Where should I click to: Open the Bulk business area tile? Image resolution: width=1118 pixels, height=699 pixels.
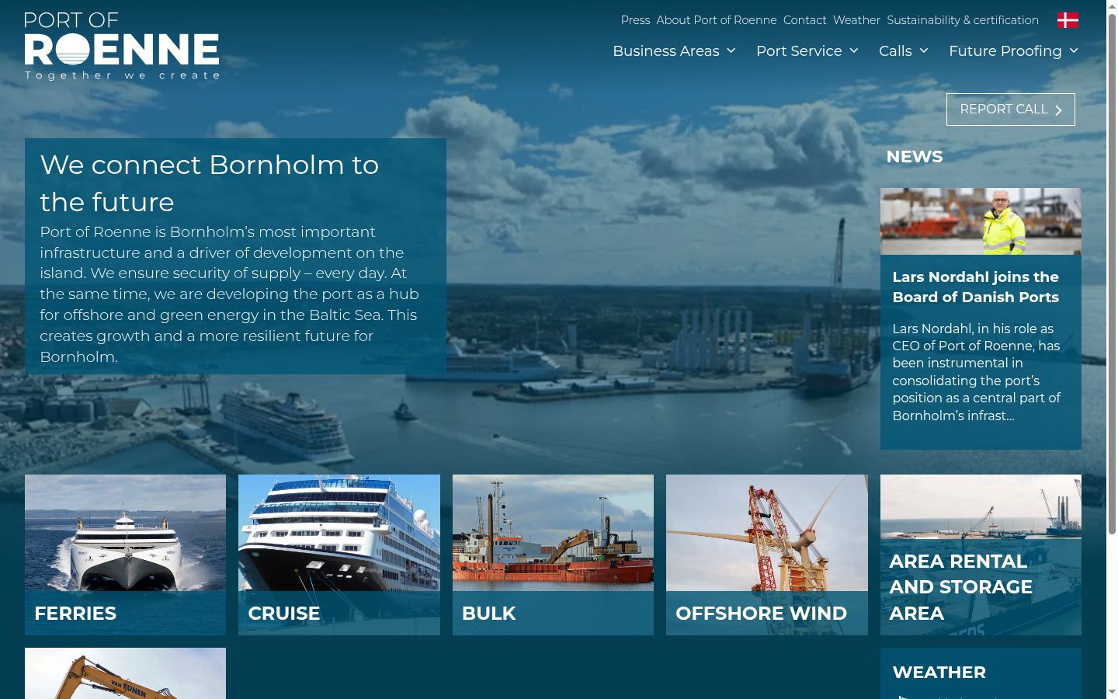point(553,555)
